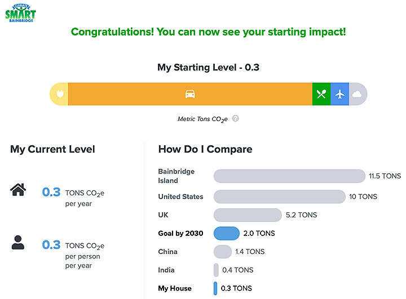406x299 pixels.
Task: Select the United States 10 tons bar
Action: (279, 197)
